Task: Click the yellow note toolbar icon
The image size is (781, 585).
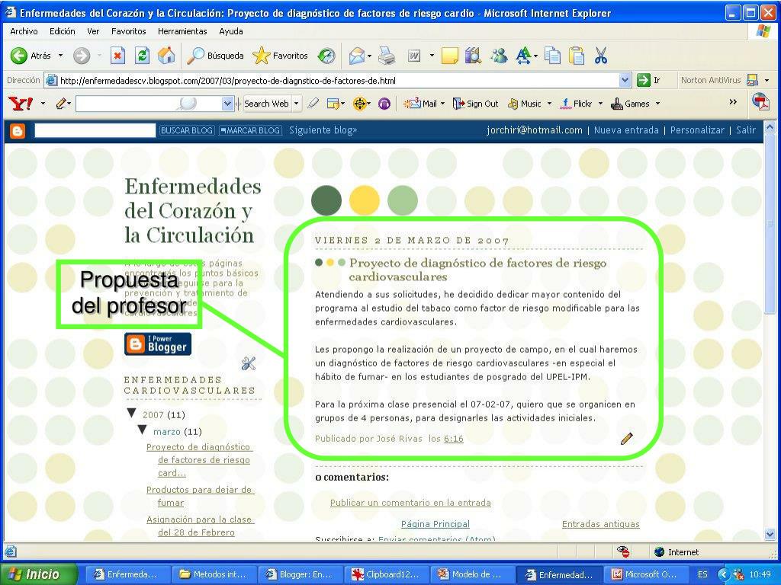Action: tap(449, 56)
